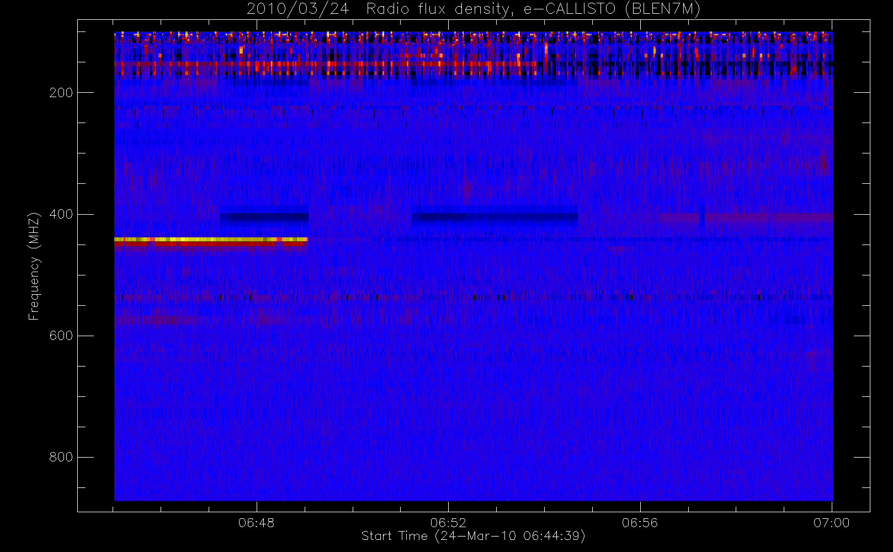Click the 06:48 time tick label

coord(257,523)
